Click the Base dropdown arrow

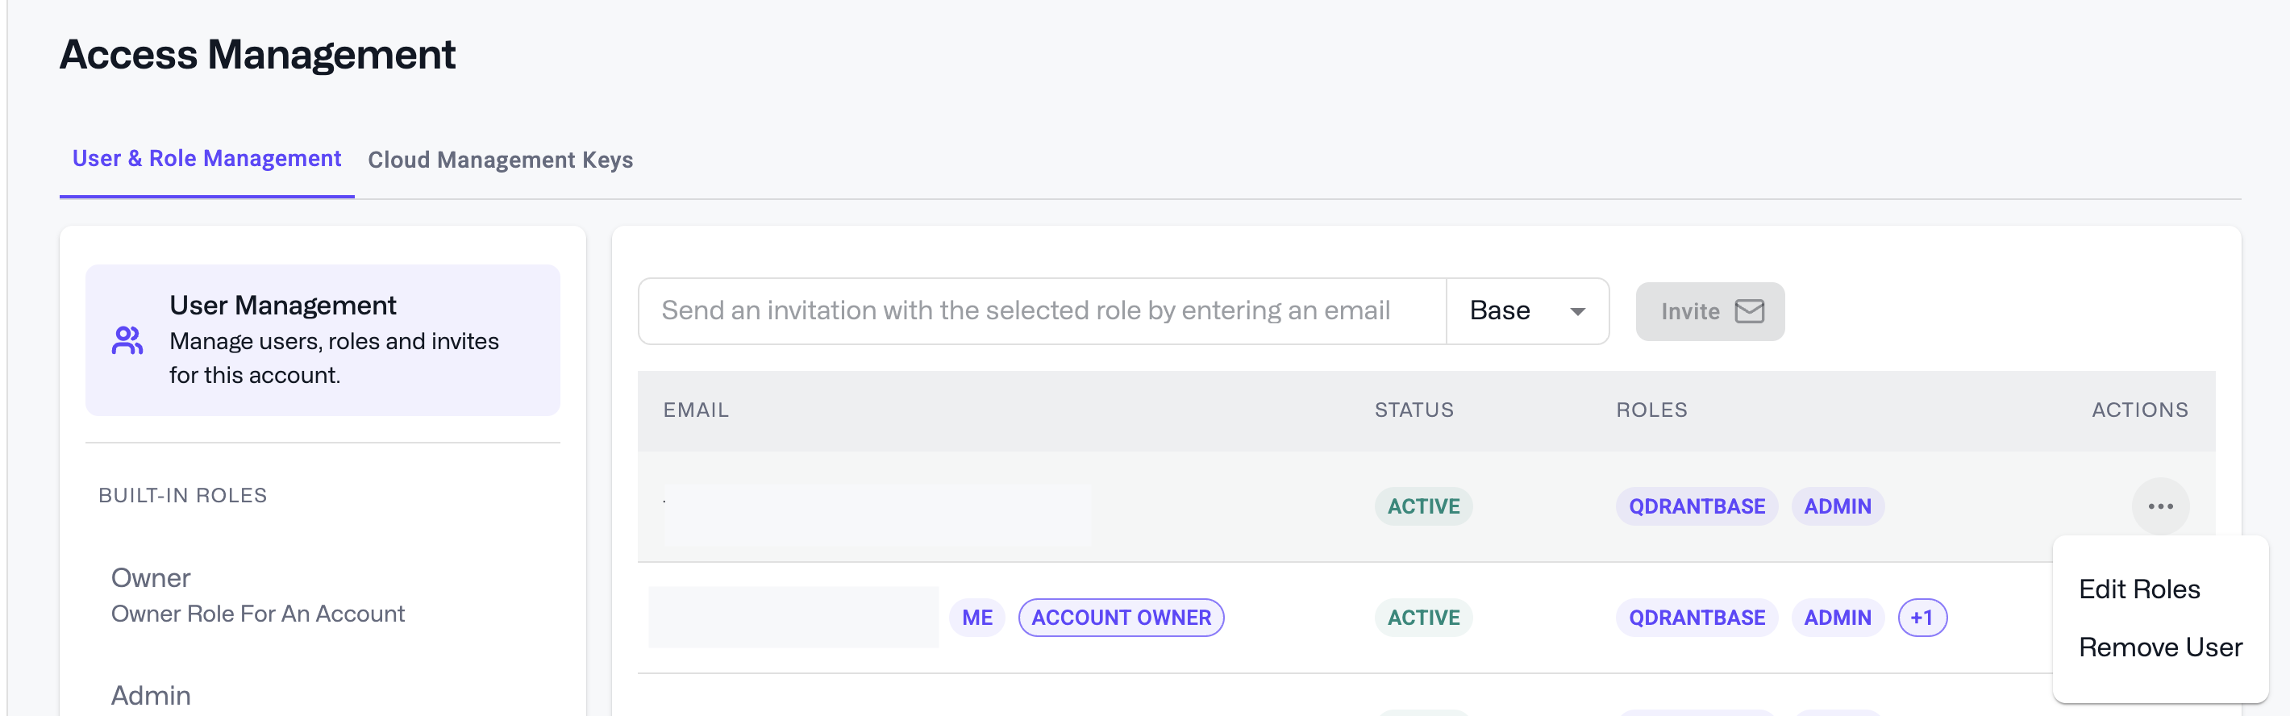click(x=1577, y=311)
